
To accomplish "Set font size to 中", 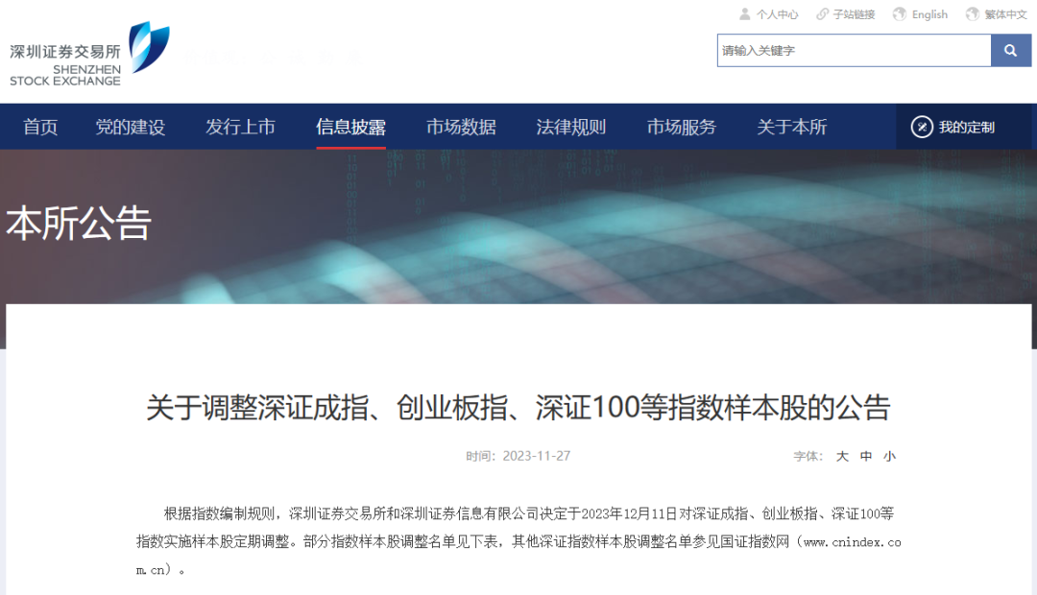I will (866, 456).
